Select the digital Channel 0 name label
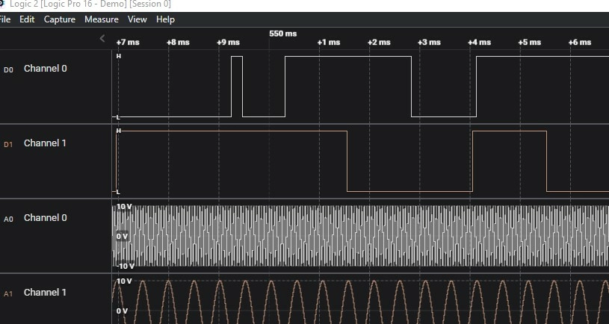Viewport: 609px width, 324px height. pyautogui.click(x=45, y=69)
